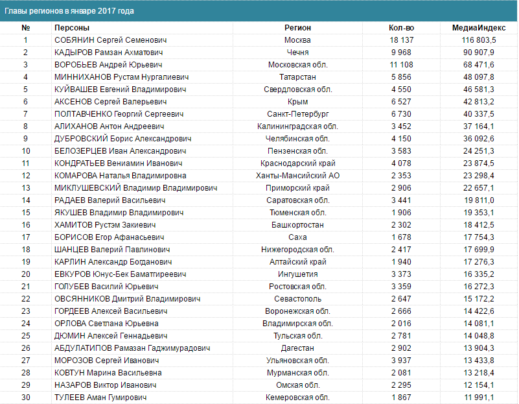Select the 'Ханты-Мансийский АО' region cell
519x404 pixels.
(x=297, y=176)
